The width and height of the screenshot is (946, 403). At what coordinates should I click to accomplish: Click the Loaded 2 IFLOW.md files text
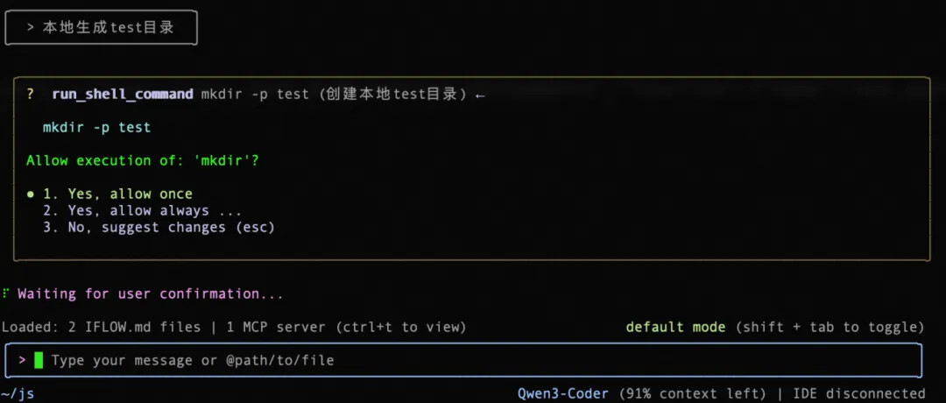point(102,327)
